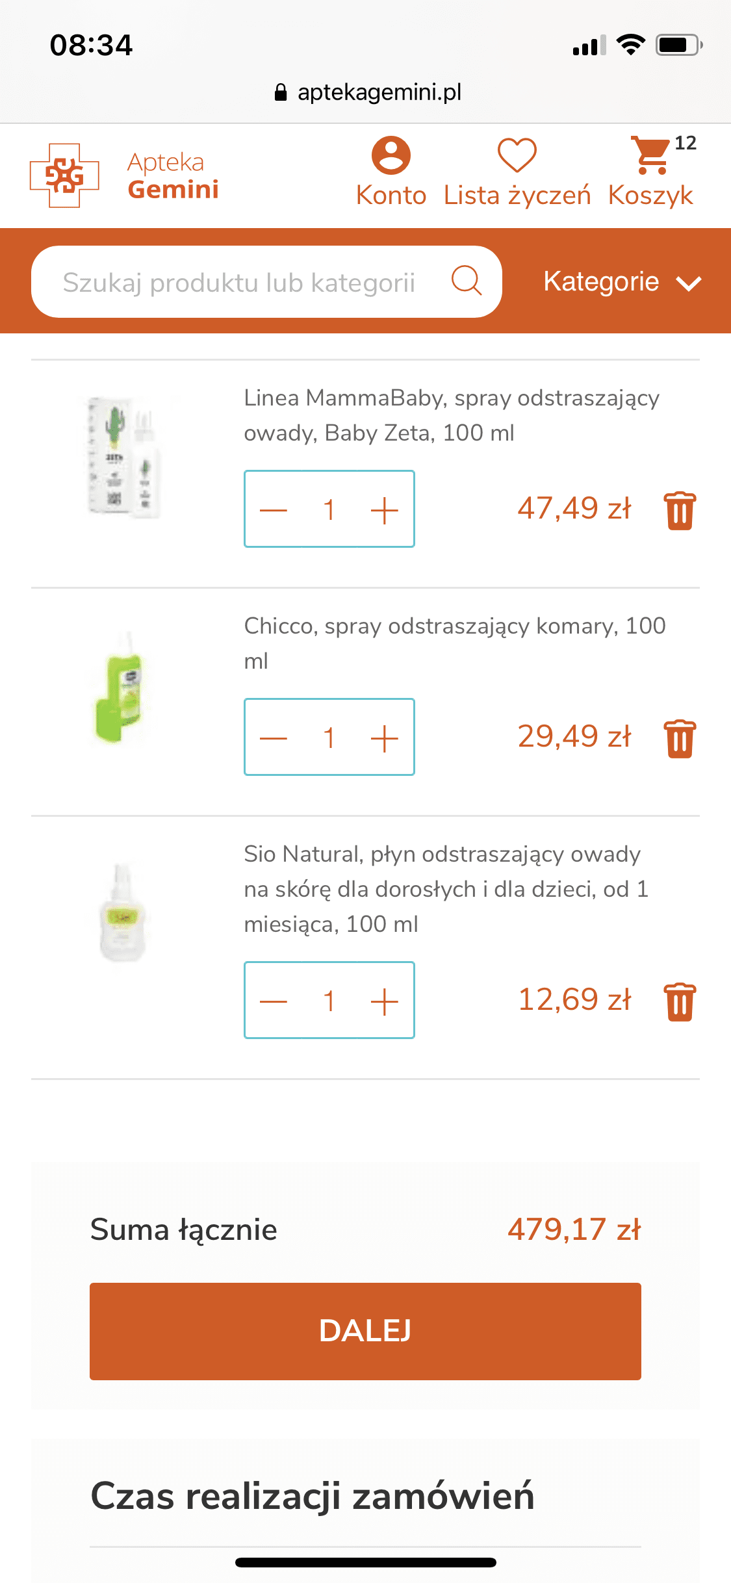Viewport: 731px width, 1583px height.
Task: Decrease quantity of Linea MammaBaby spray
Action: pos(274,510)
